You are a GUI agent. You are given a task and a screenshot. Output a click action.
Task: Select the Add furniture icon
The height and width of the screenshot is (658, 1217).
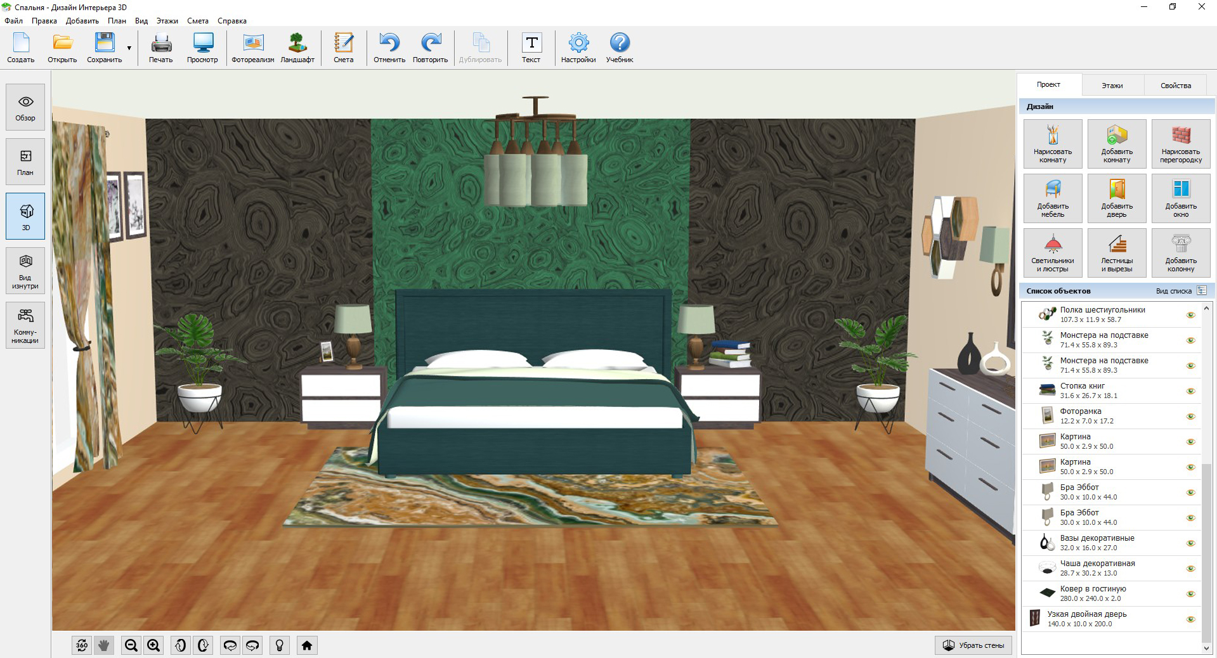point(1053,198)
